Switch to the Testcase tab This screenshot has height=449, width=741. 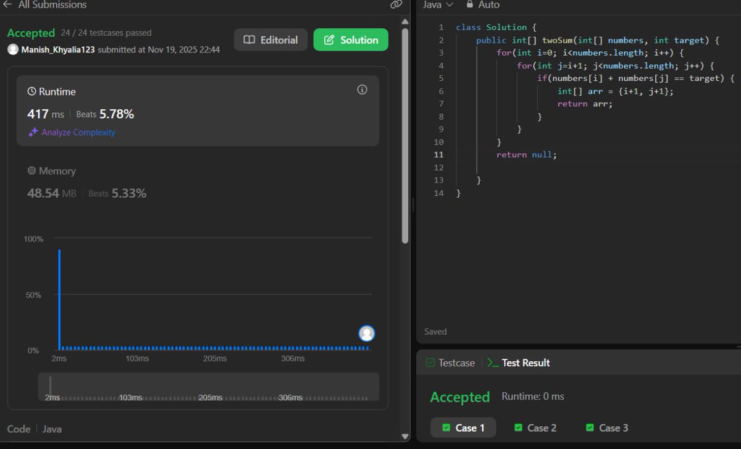[450, 363]
